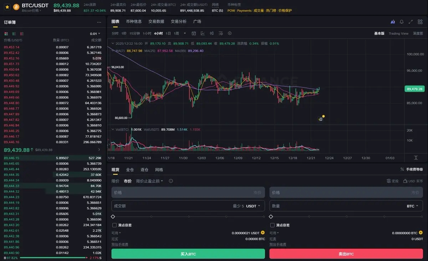Open the layout grid icon
428x261 pixels.
pos(420,22)
